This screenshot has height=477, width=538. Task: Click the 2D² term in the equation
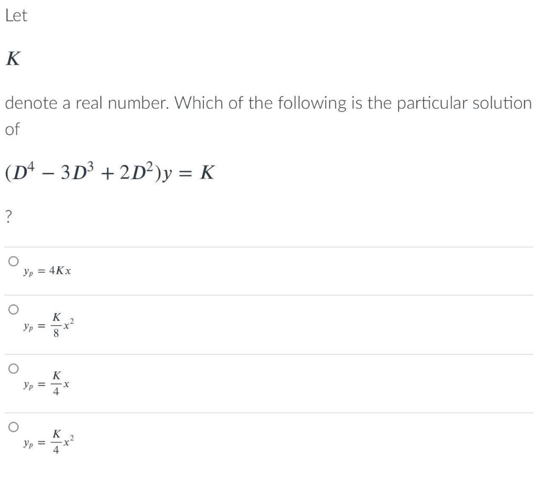click(137, 172)
